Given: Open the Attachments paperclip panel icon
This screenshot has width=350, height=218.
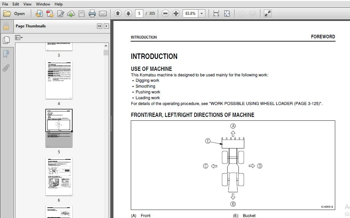Looking at the screenshot, I should [6, 68].
